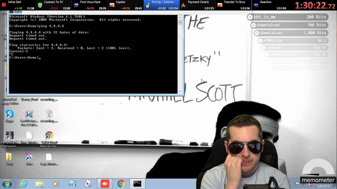Screen dimensions: 337x189
Task: Launch Internet Explorer from the taskbar
Action: 23,184
